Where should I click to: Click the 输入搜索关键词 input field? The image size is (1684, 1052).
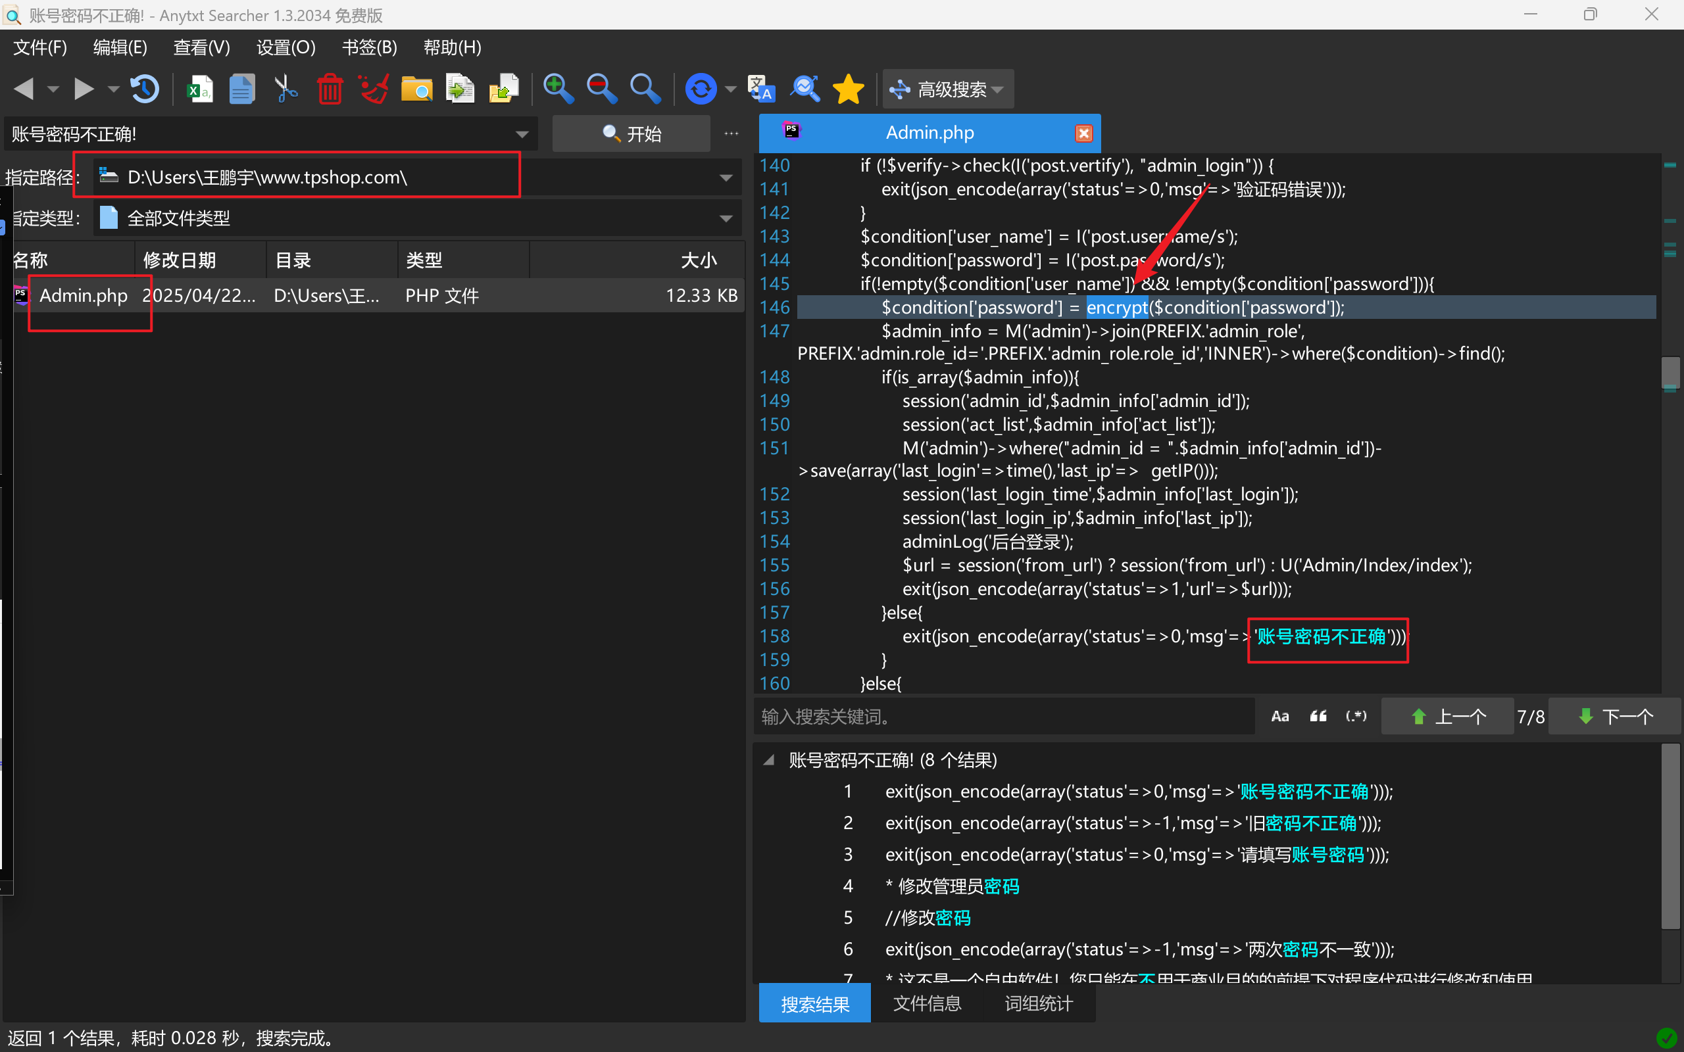1002,717
